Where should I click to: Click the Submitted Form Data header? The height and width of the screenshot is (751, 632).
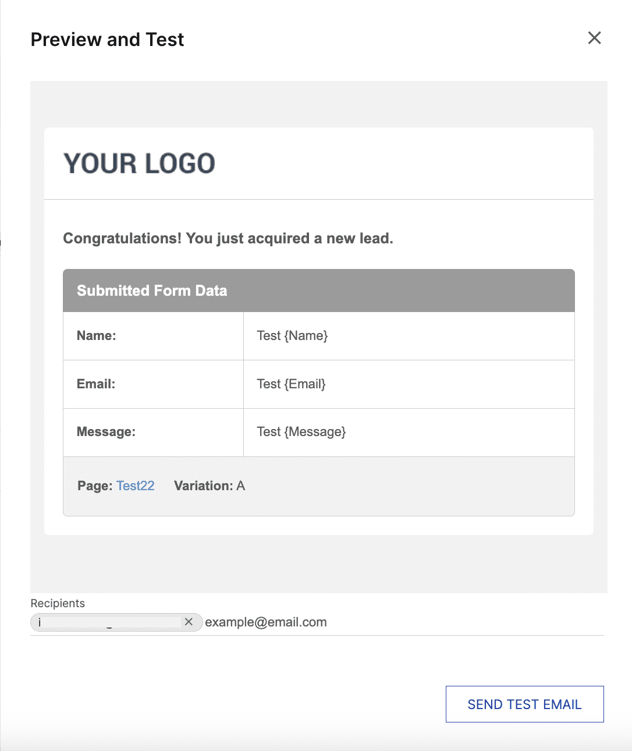(319, 291)
